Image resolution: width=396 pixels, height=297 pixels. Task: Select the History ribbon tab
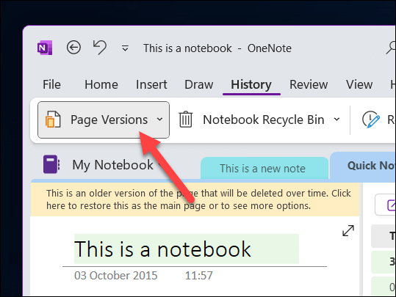(251, 85)
